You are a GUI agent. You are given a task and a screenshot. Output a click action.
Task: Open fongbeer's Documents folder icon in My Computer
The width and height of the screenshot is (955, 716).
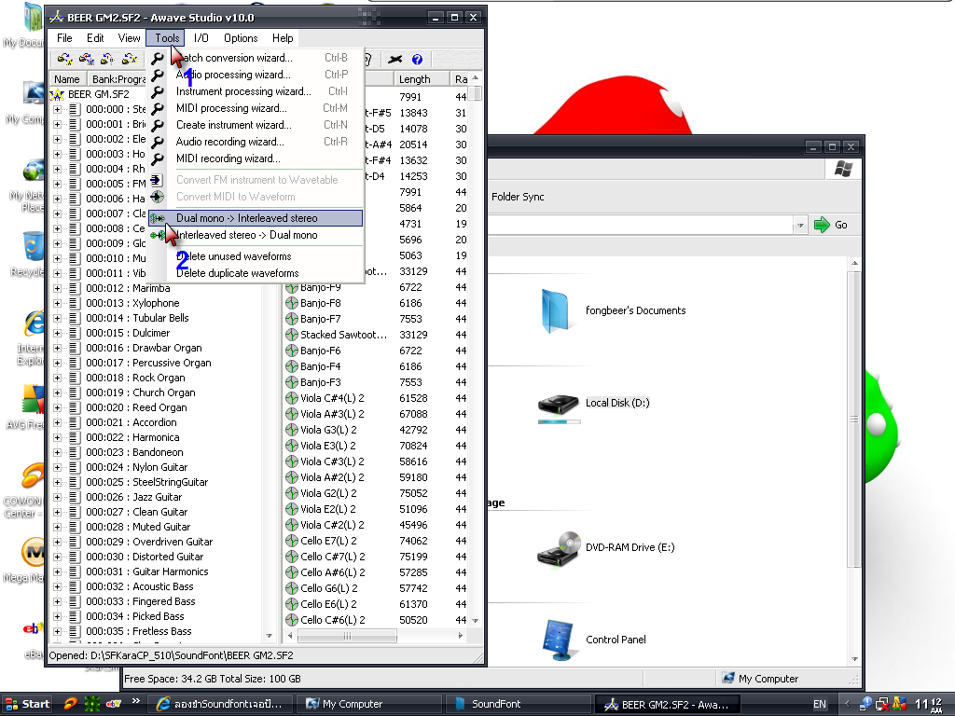[555, 311]
